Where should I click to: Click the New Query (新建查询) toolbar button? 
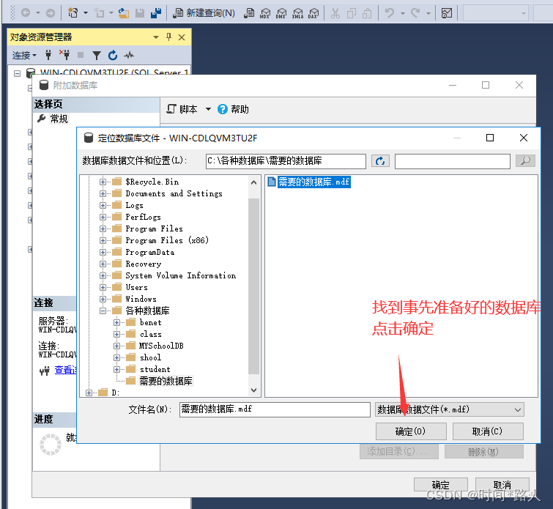click(x=204, y=13)
